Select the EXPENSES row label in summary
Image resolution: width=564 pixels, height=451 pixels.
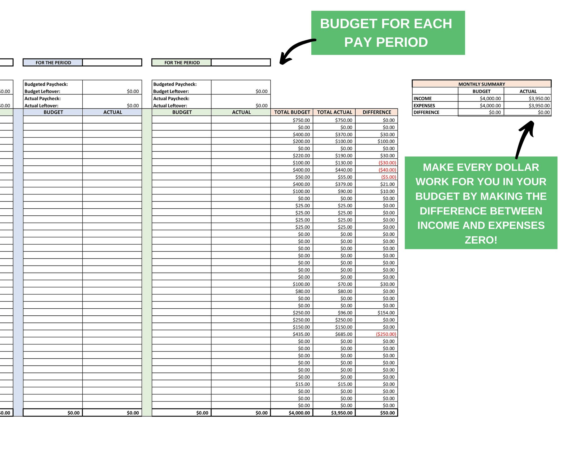pyautogui.click(x=435, y=105)
